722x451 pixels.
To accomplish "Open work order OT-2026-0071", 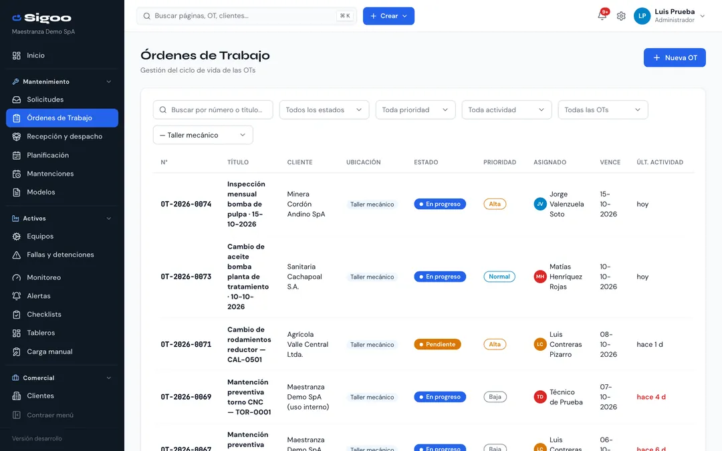I will [x=186, y=344].
